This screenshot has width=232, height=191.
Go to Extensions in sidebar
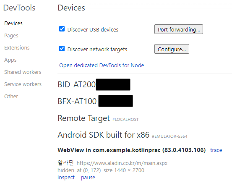point(17,48)
